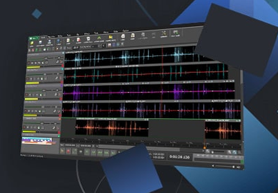Click the magnifier zoom icon below the timeline

coord(208,151)
